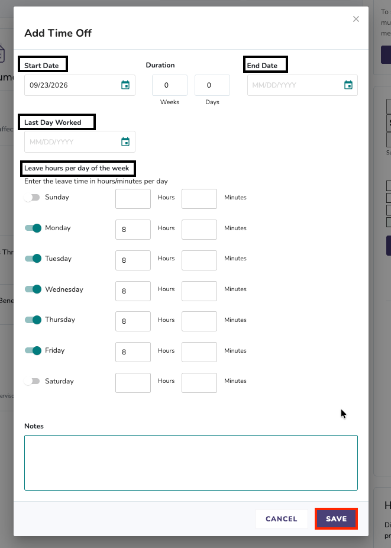Focus the Sunday Hours field

(x=133, y=199)
